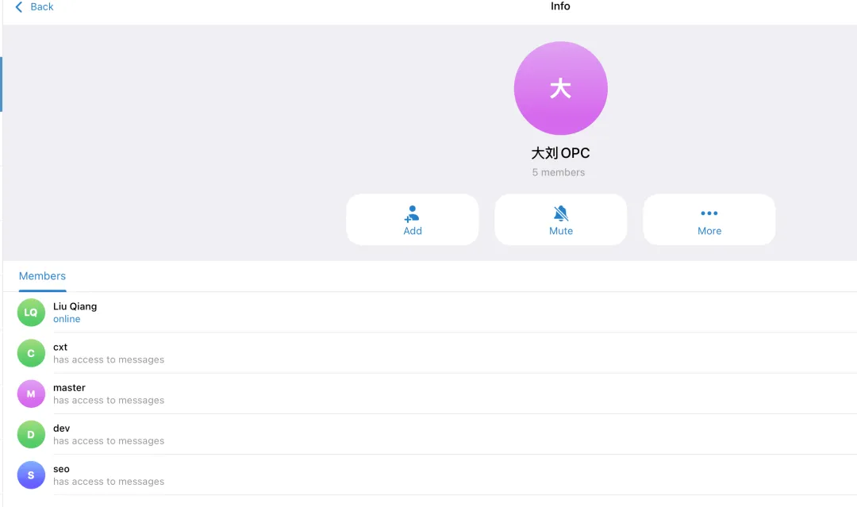The height and width of the screenshot is (507, 857).
Task: Go Back to the chat
Action: [x=34, y=6]
